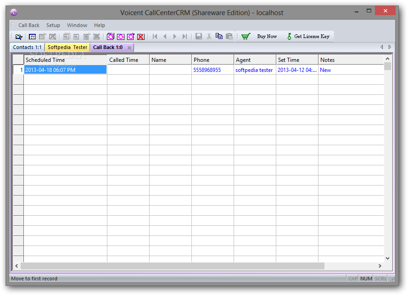408x295 pixels.
Task: Click the NUM indicator in status bar
Action: [x=366, y=279]
